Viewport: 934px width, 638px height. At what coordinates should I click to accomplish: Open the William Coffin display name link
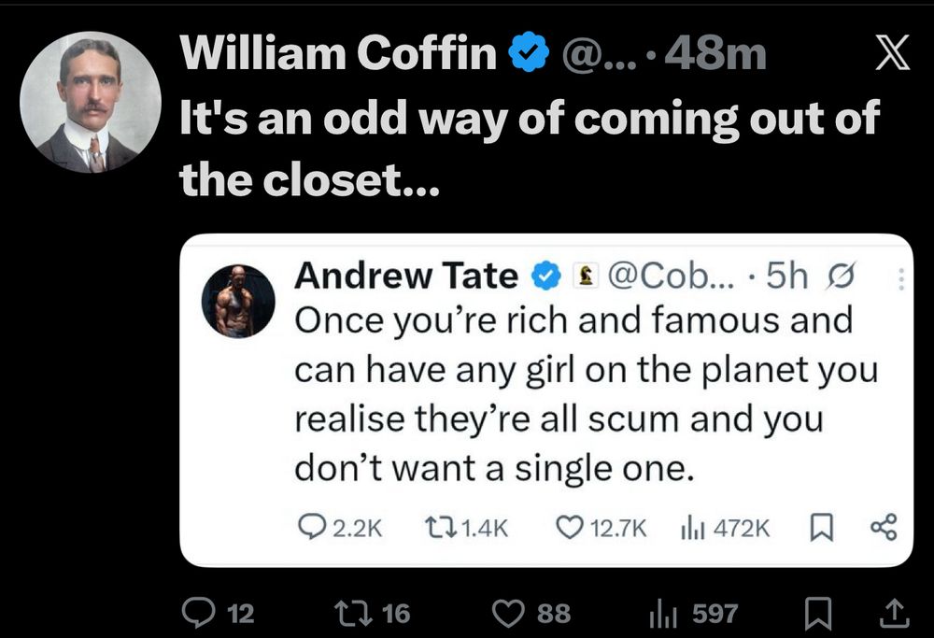coord(338,56)
